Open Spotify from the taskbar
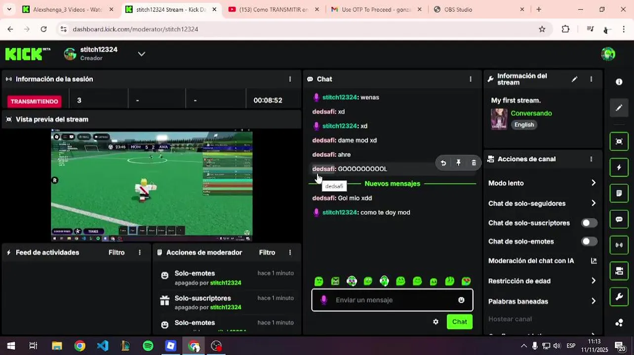Image resolution: width=634 pixels, height=355 pixels. [148, 346]
